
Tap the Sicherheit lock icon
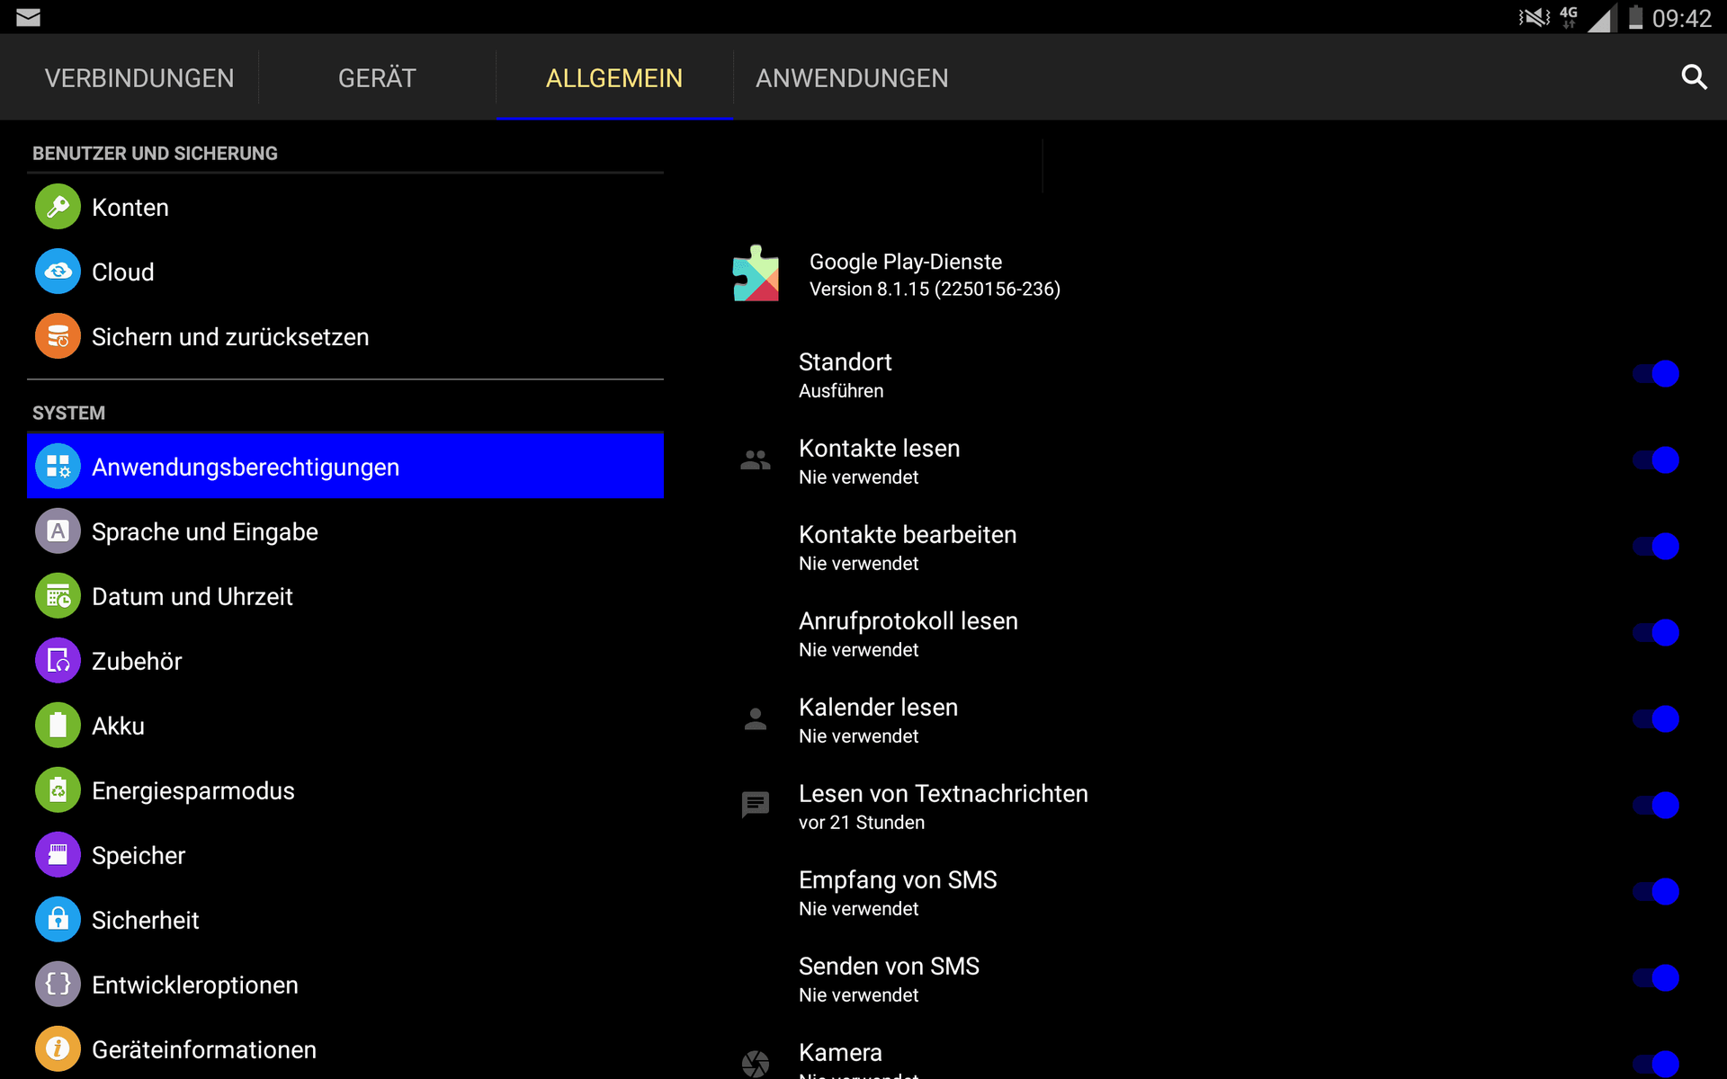click(58, 920)
